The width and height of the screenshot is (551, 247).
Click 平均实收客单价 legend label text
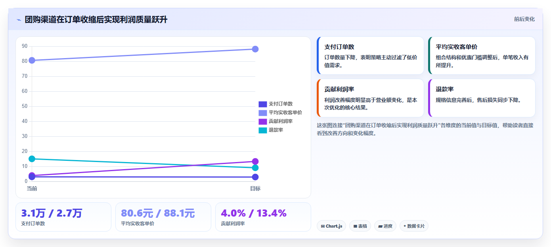point(285,113)
